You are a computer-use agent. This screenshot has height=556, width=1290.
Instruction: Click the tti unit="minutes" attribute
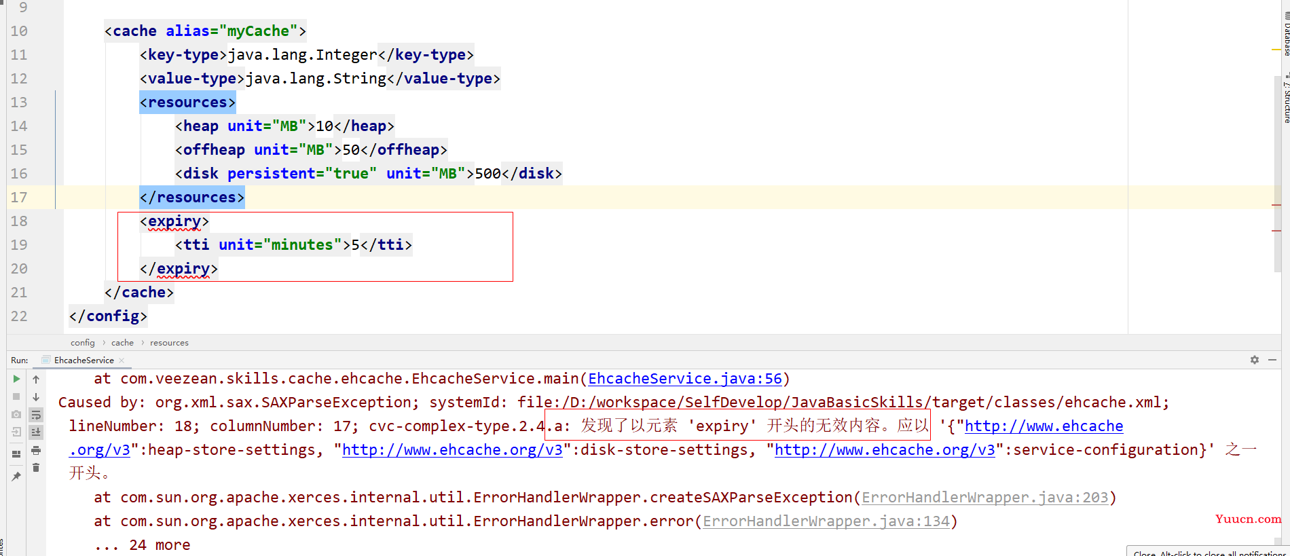[280, 245]
